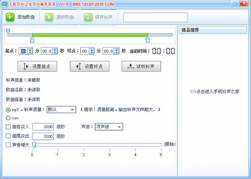
Task: Click the 精品推荐 panel header
Action: coord(213,30)
